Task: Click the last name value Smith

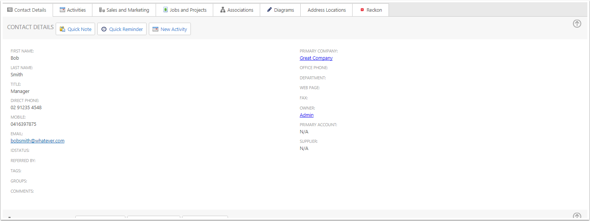Action: pyautogui.click(x=17, y=74)
